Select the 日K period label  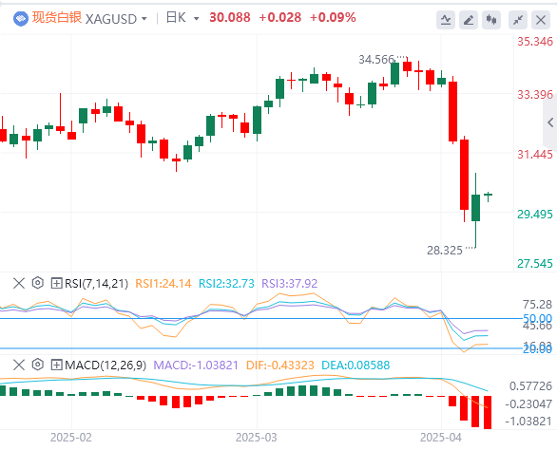tap(176, 18)
